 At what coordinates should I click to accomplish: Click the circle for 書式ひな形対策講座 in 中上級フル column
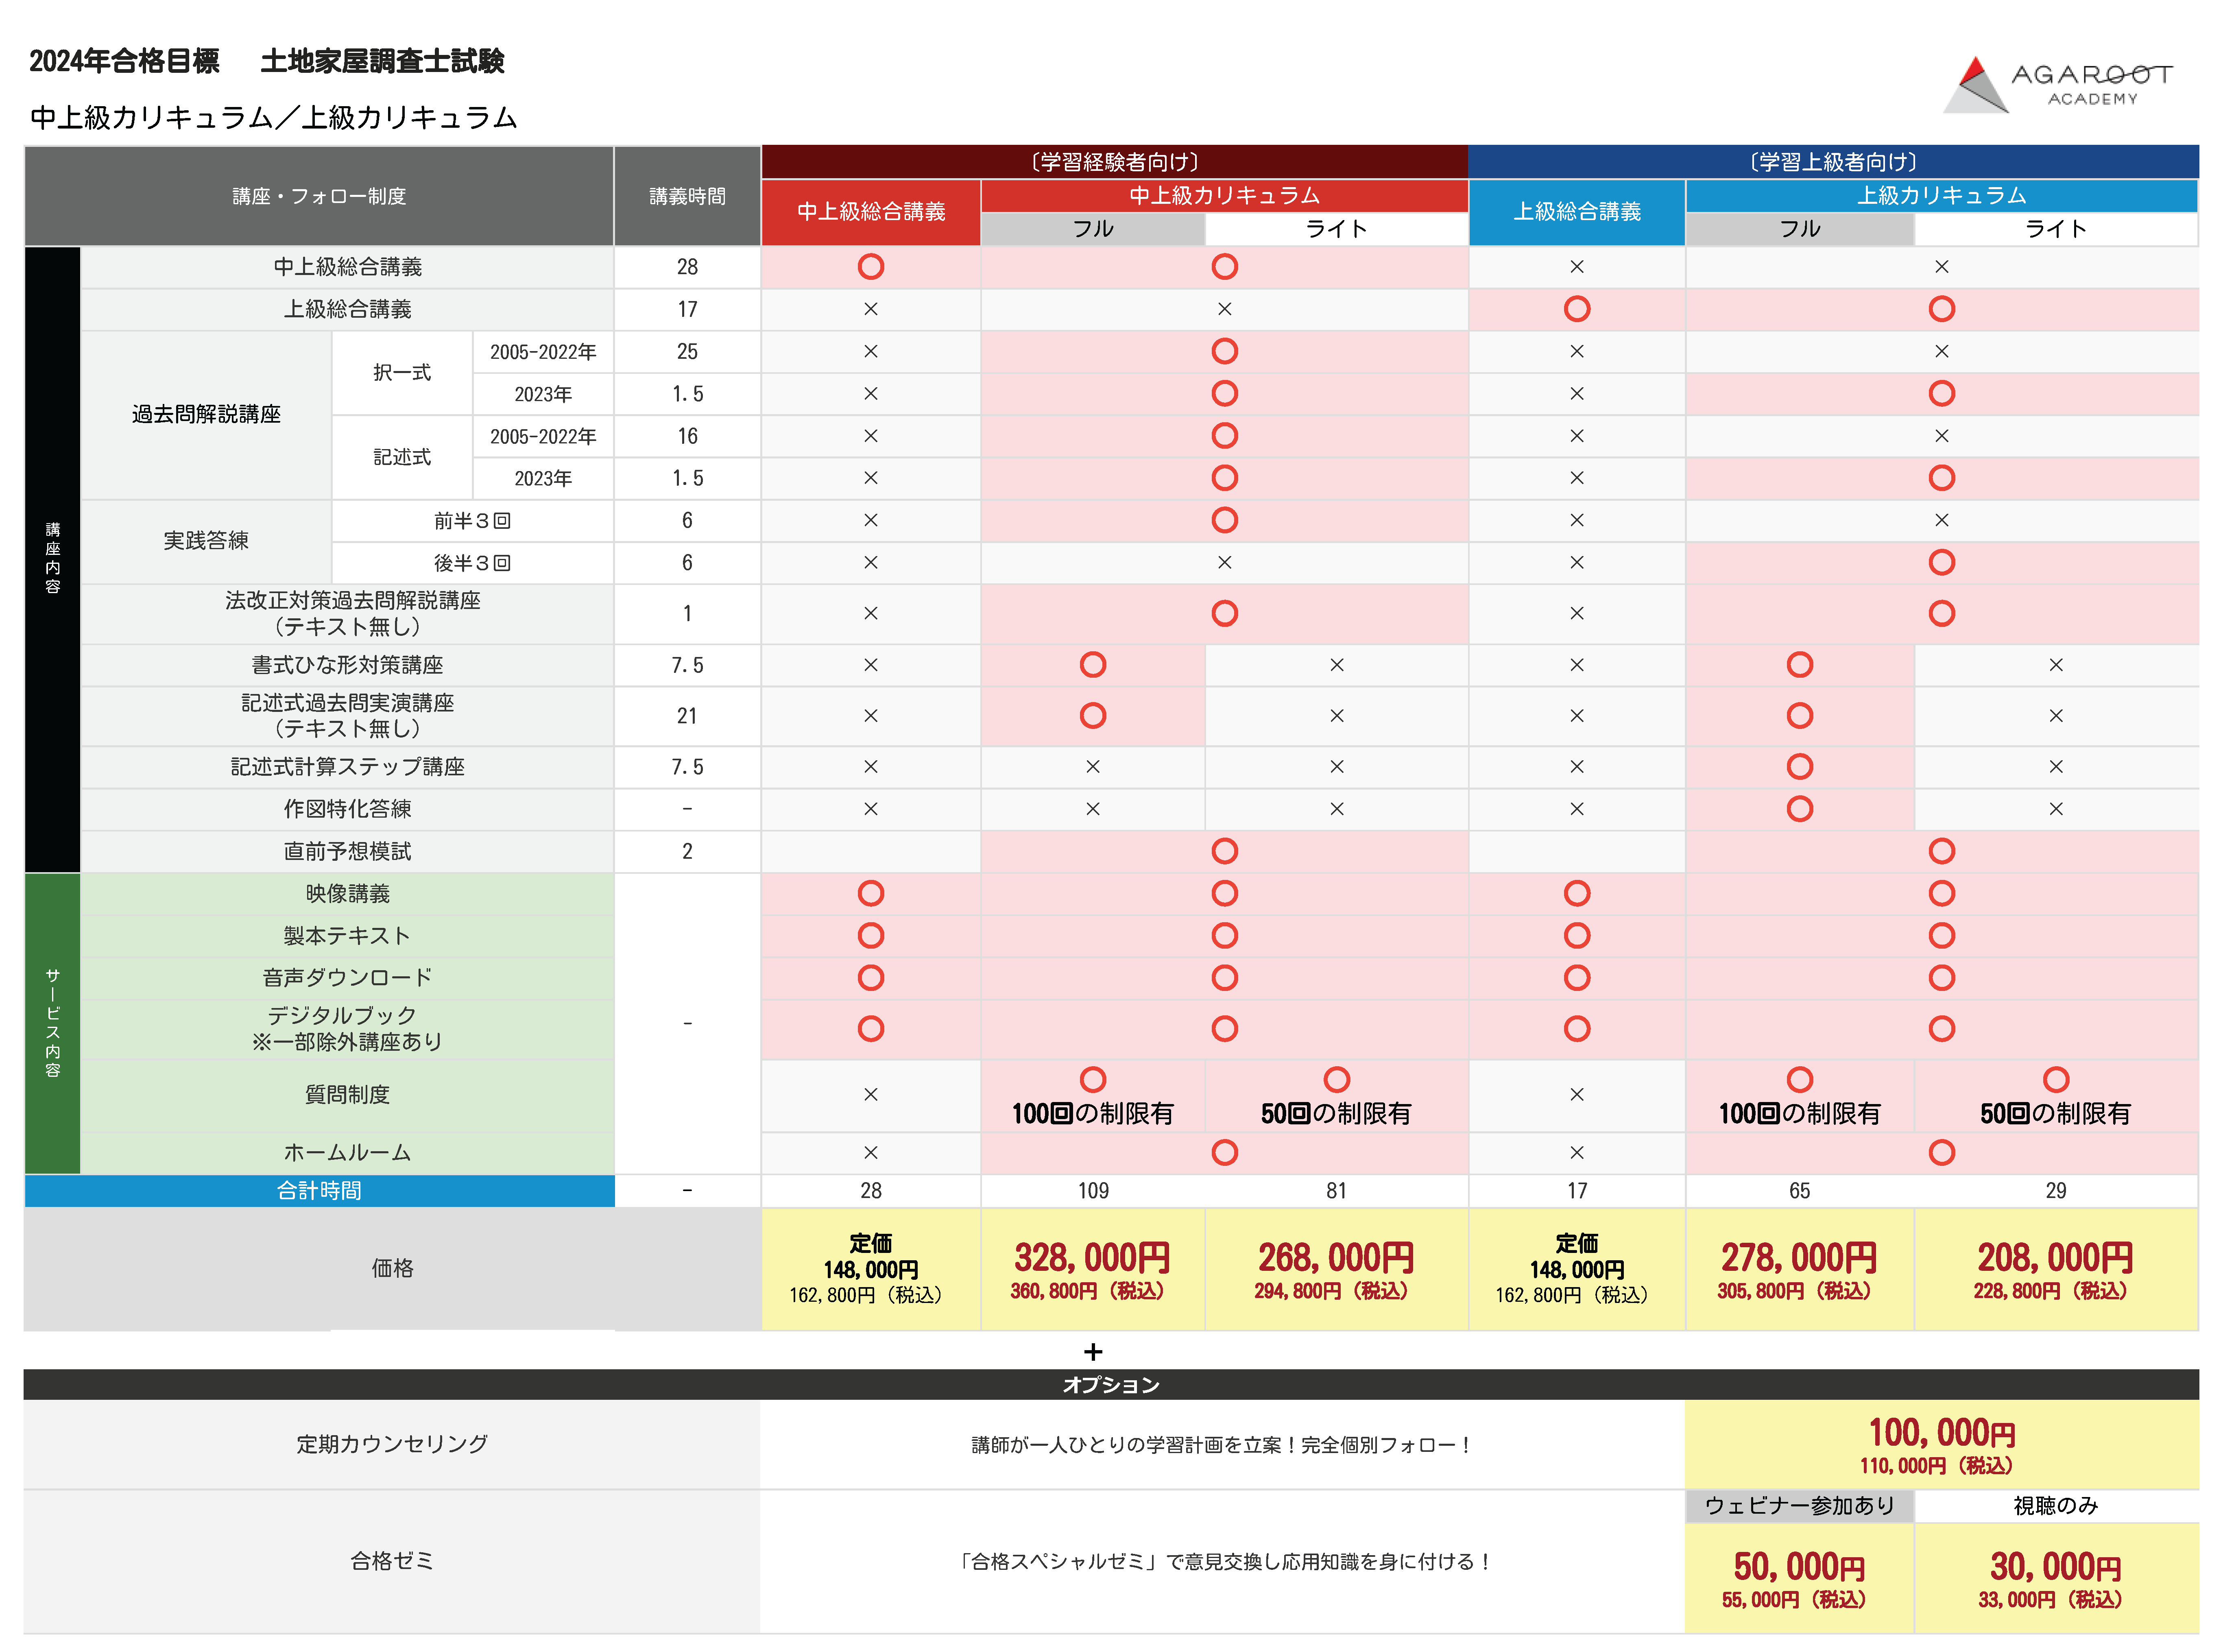(1092, 665)
